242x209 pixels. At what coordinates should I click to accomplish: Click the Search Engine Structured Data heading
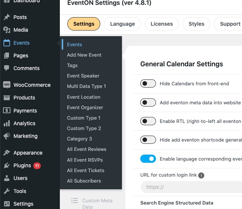click(x=177, y=203)
